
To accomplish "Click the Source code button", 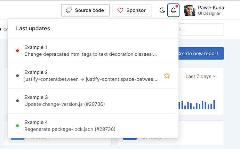I will click(x=86, y=10).
